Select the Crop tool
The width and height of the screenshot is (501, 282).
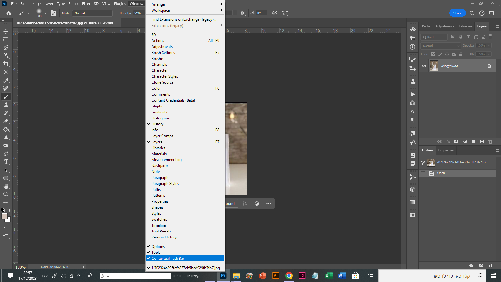coord(6,64)
